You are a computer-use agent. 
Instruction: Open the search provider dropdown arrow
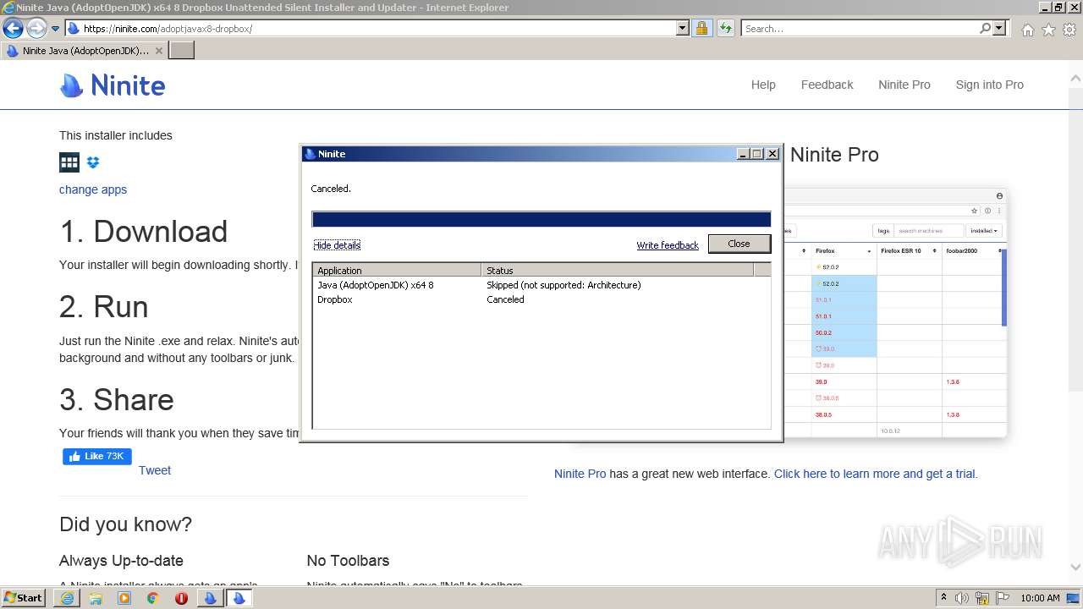pos(999,28)
